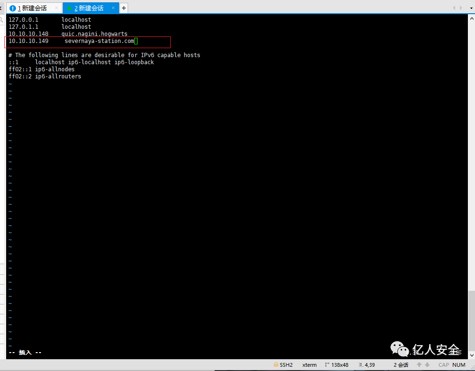475x371 pixels.
Task: Close the 2 新建会话 tab
Action: coord(113,8)
